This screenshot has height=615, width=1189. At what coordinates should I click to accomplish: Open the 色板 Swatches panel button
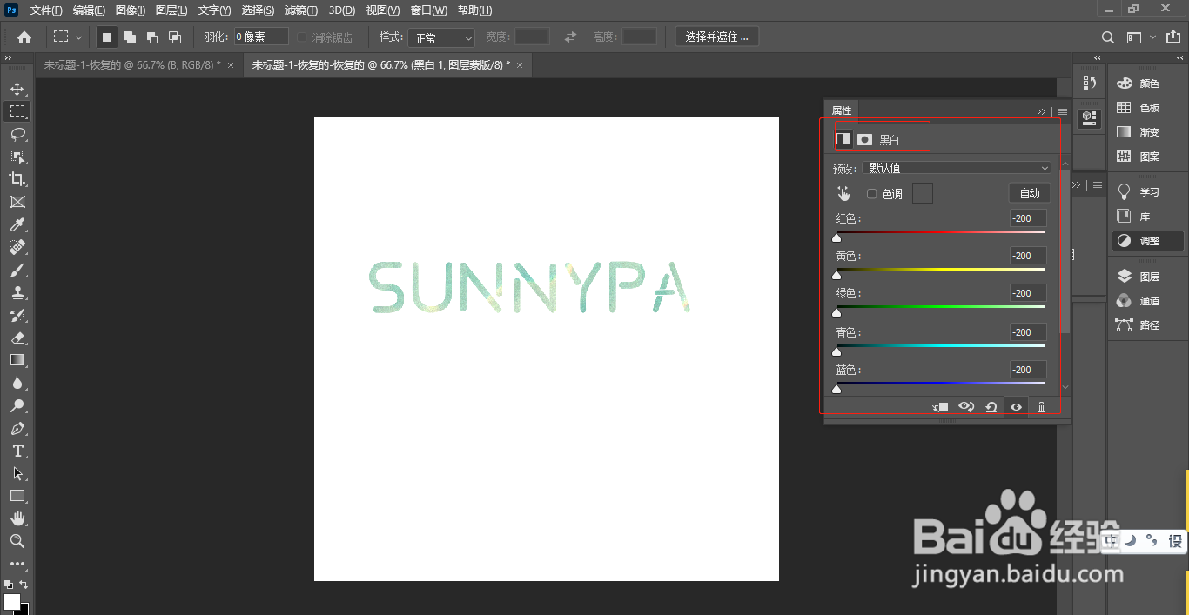click(1147, 108)
